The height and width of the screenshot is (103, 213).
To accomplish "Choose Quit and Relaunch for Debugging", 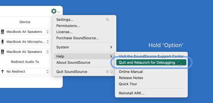I will [151, 63].
